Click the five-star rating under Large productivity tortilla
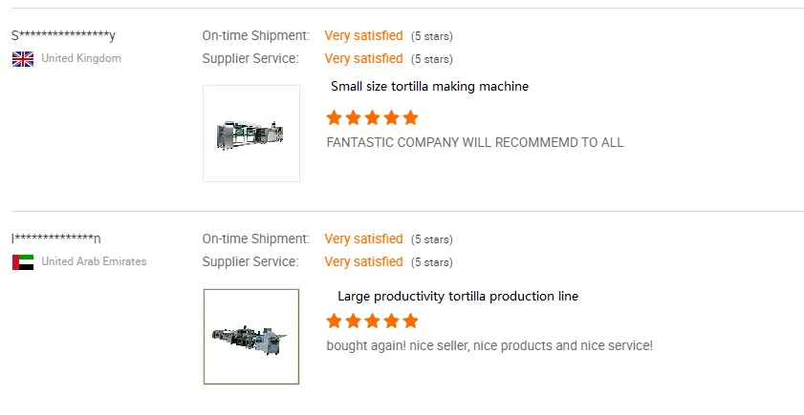The width and height of the screenshot is (804, 415). 372,322
